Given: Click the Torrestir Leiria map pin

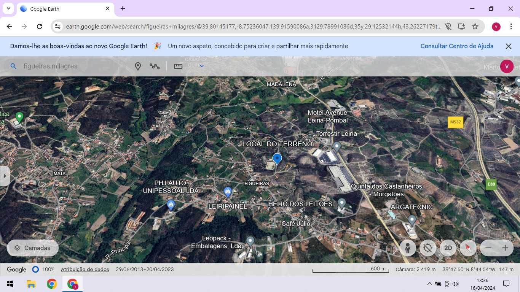Looking at the screenshot, I should click(337, 146).
